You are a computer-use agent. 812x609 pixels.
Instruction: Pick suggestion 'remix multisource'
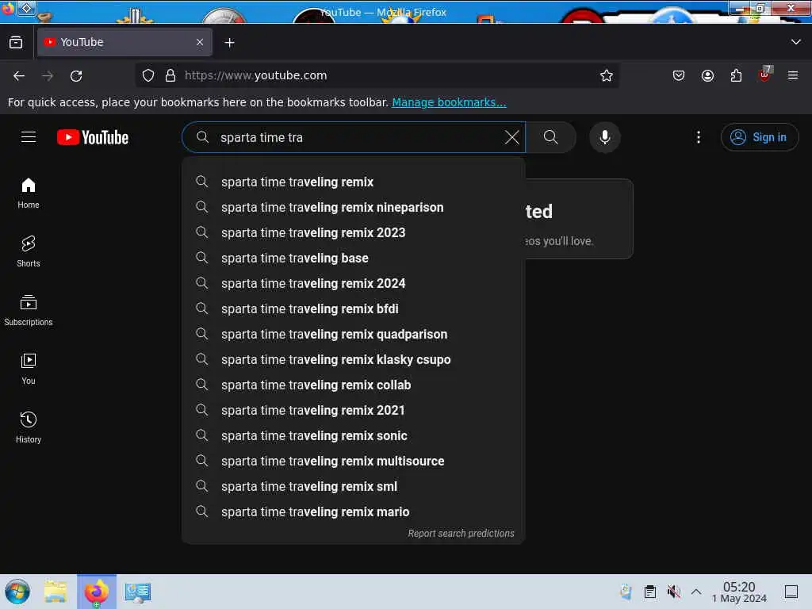pos(353,461)
